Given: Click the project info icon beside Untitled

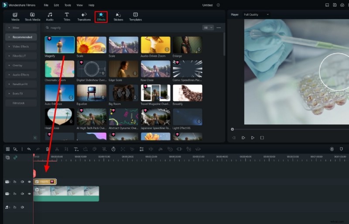Looking at the screenshot, I should point(219,5).
